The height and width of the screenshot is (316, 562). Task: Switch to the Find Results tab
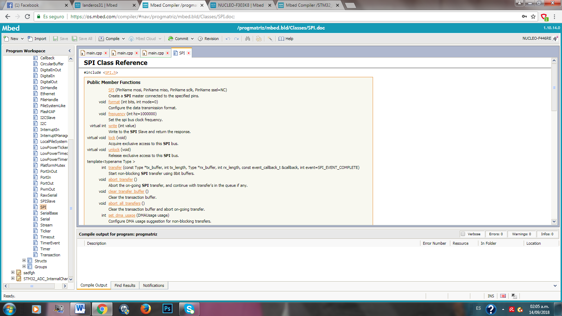click(125, 285)
